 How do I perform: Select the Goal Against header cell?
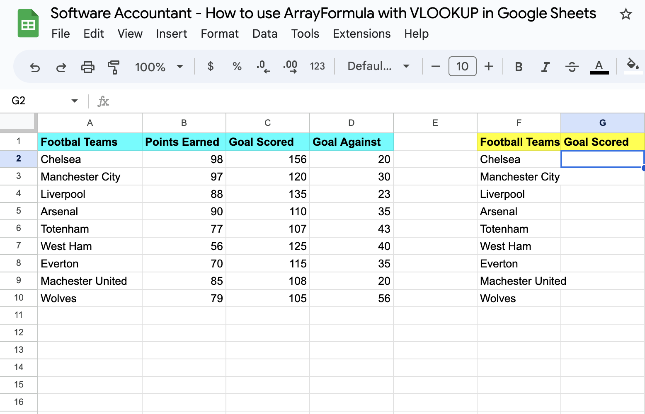point(352,142)
